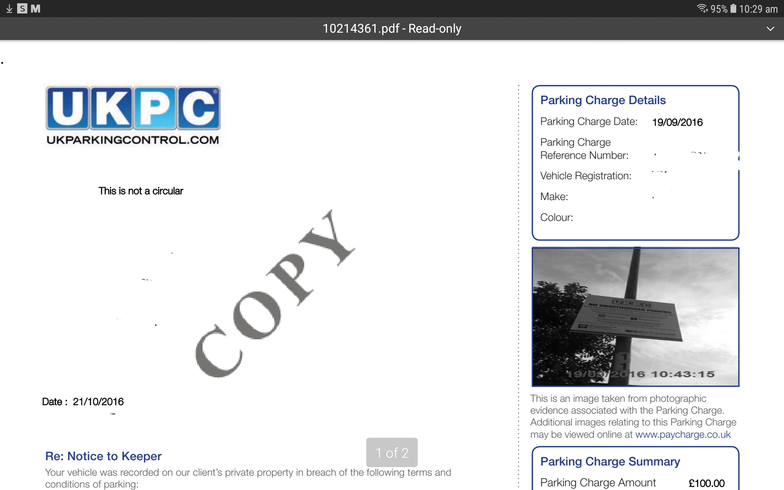Image resolution: width=784 pixels, height=490 pixels.
Task: Tap the £100.00 charge amount
Action: tap(706, 483)
